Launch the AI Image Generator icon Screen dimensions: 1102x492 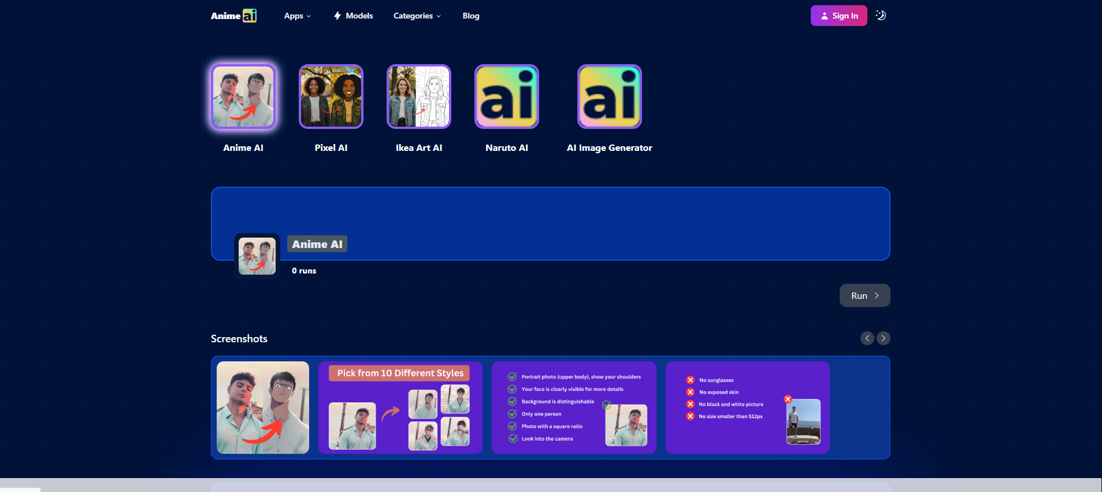(x=610, y=97)
